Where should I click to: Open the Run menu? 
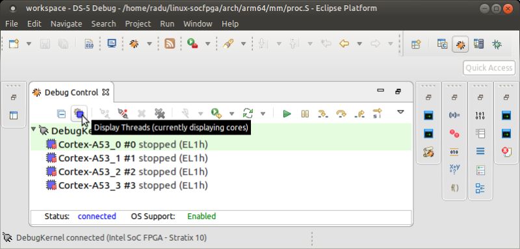(x=167, y=23)
